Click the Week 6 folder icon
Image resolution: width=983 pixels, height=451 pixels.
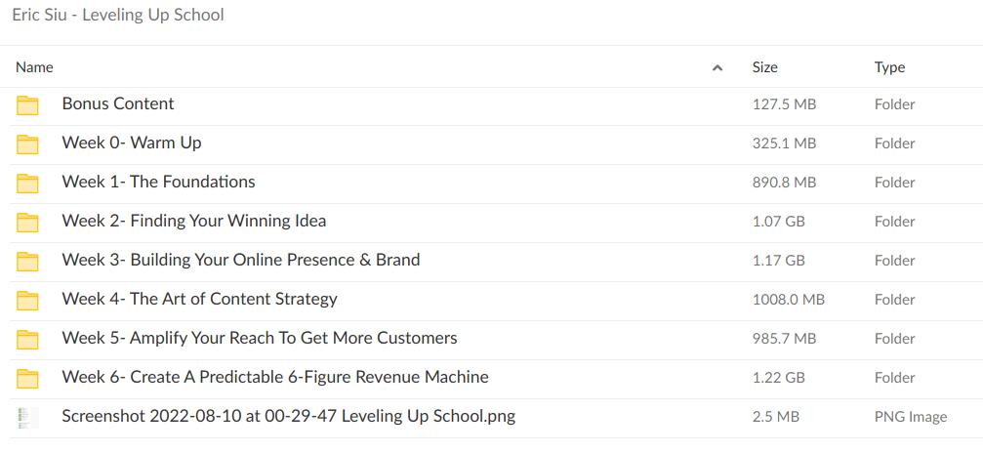27,378
